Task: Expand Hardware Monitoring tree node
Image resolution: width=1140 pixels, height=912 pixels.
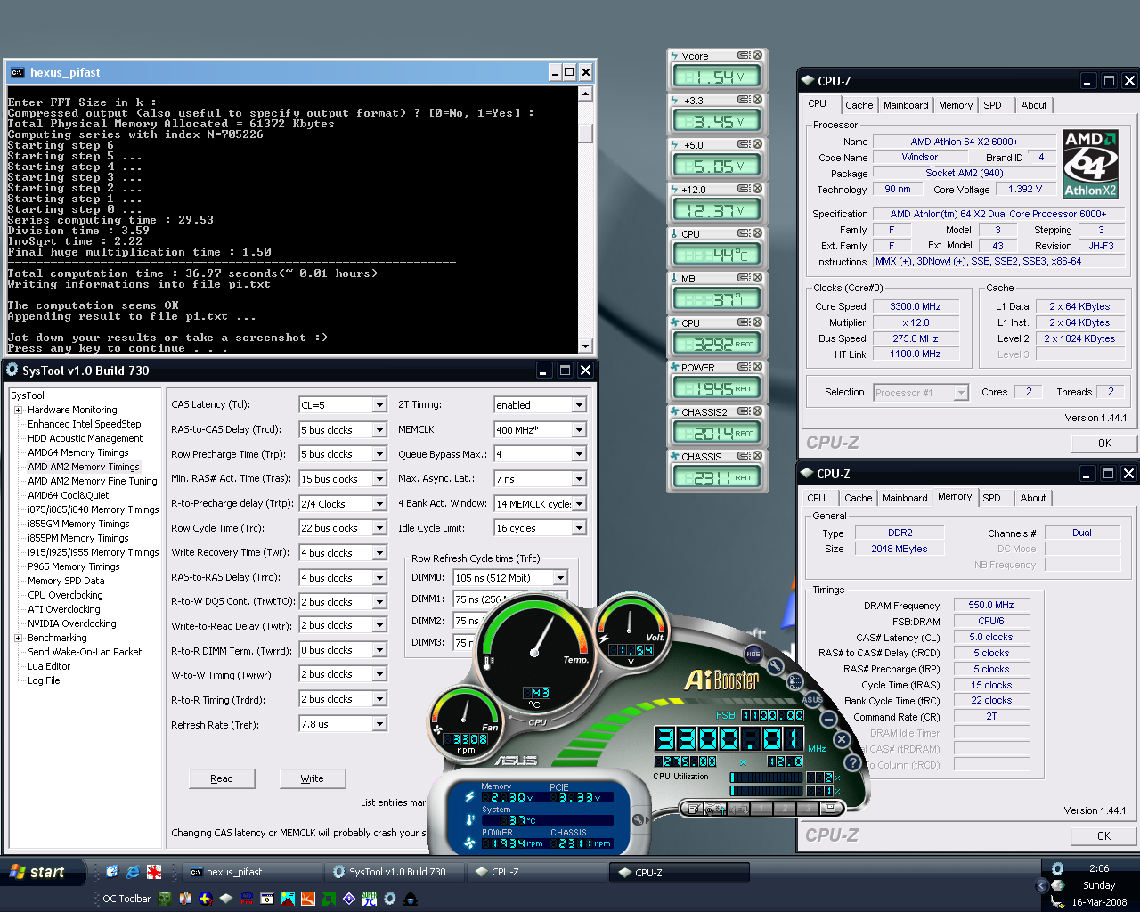Action: coord(18,410)
